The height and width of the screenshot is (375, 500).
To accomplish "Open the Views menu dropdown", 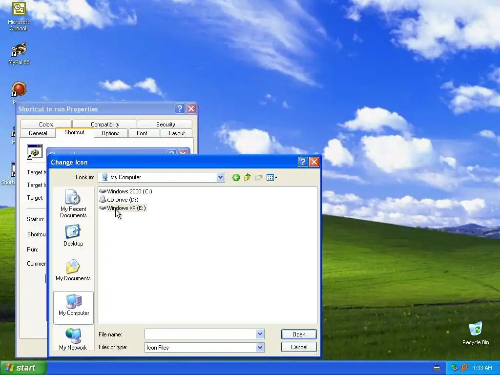I will pos(271,177).
